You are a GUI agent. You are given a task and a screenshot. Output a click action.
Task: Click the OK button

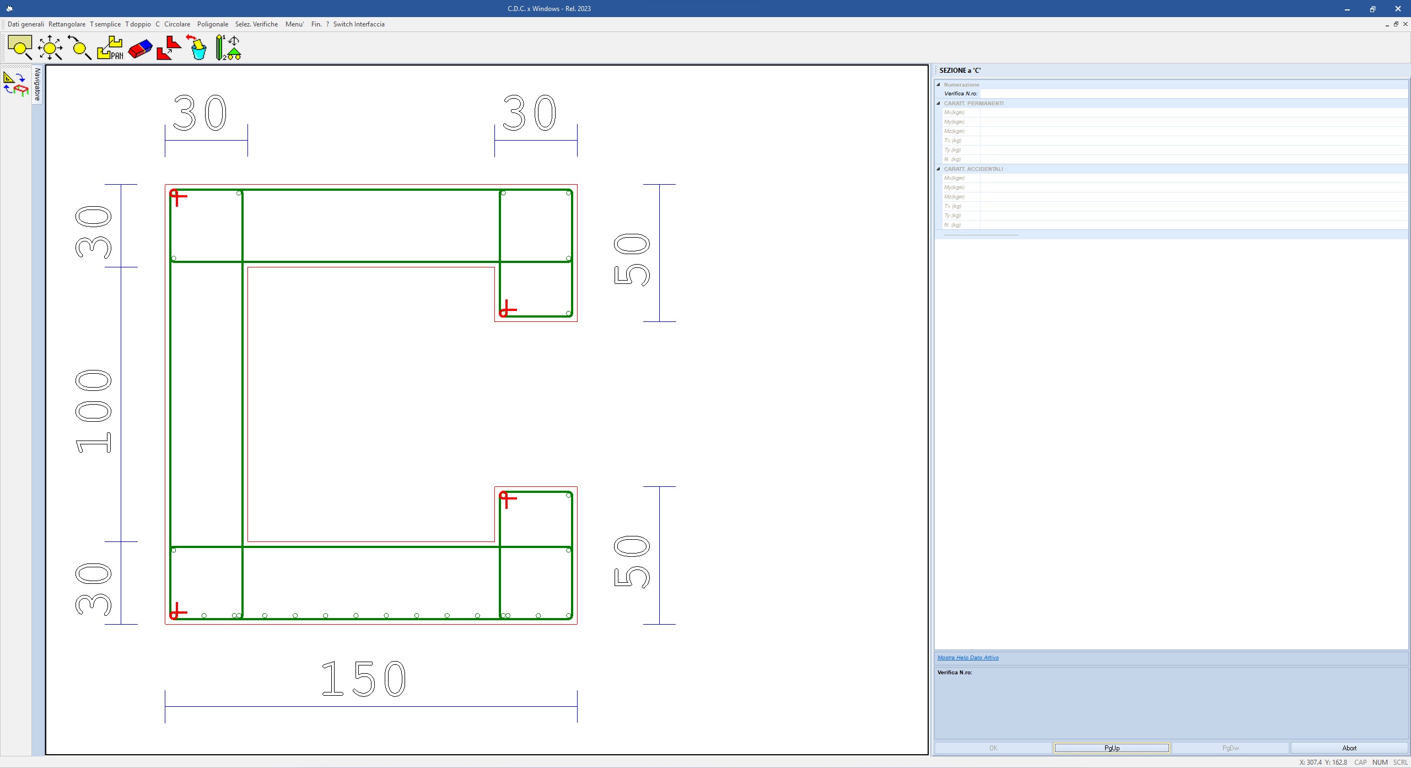tap(993, 748)
